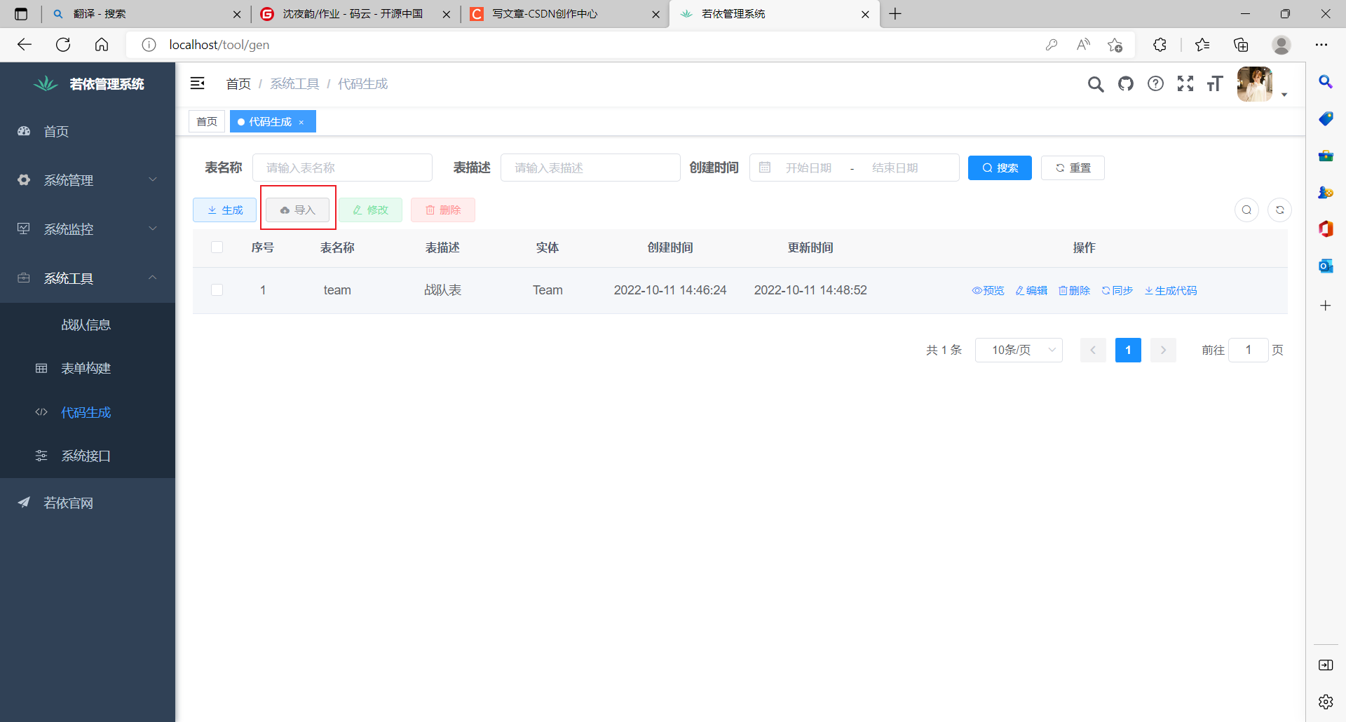Hide the search form via magnifier circle button
The width and height of the screenshot is (1346, 722).
pos(1246,210)
